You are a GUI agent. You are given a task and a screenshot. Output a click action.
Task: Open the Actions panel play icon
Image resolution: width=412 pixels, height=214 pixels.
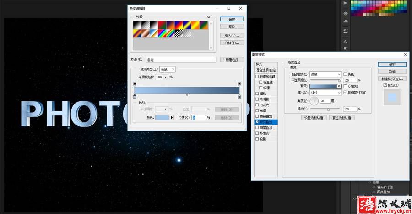pos(345,3)
